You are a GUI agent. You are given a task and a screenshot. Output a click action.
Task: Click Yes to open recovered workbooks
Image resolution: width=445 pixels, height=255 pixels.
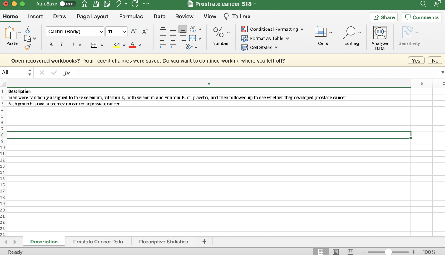(416, 60)
